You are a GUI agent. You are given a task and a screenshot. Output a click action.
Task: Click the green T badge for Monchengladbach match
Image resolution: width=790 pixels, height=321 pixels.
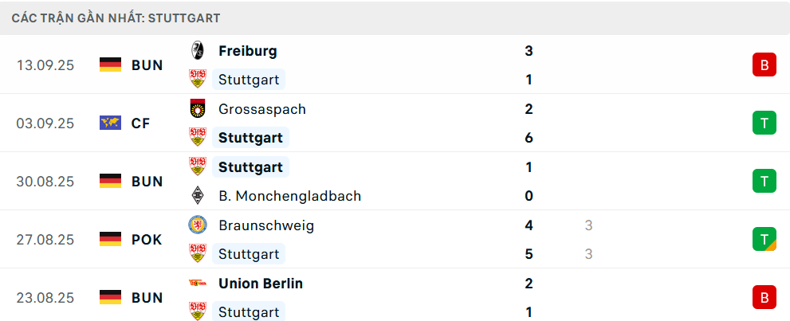(x=764, y=182)
